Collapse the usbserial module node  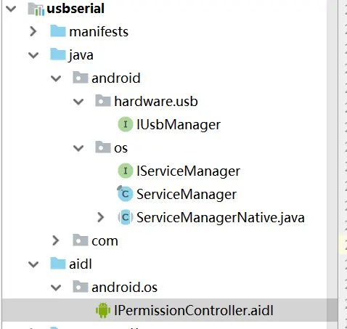11,9
